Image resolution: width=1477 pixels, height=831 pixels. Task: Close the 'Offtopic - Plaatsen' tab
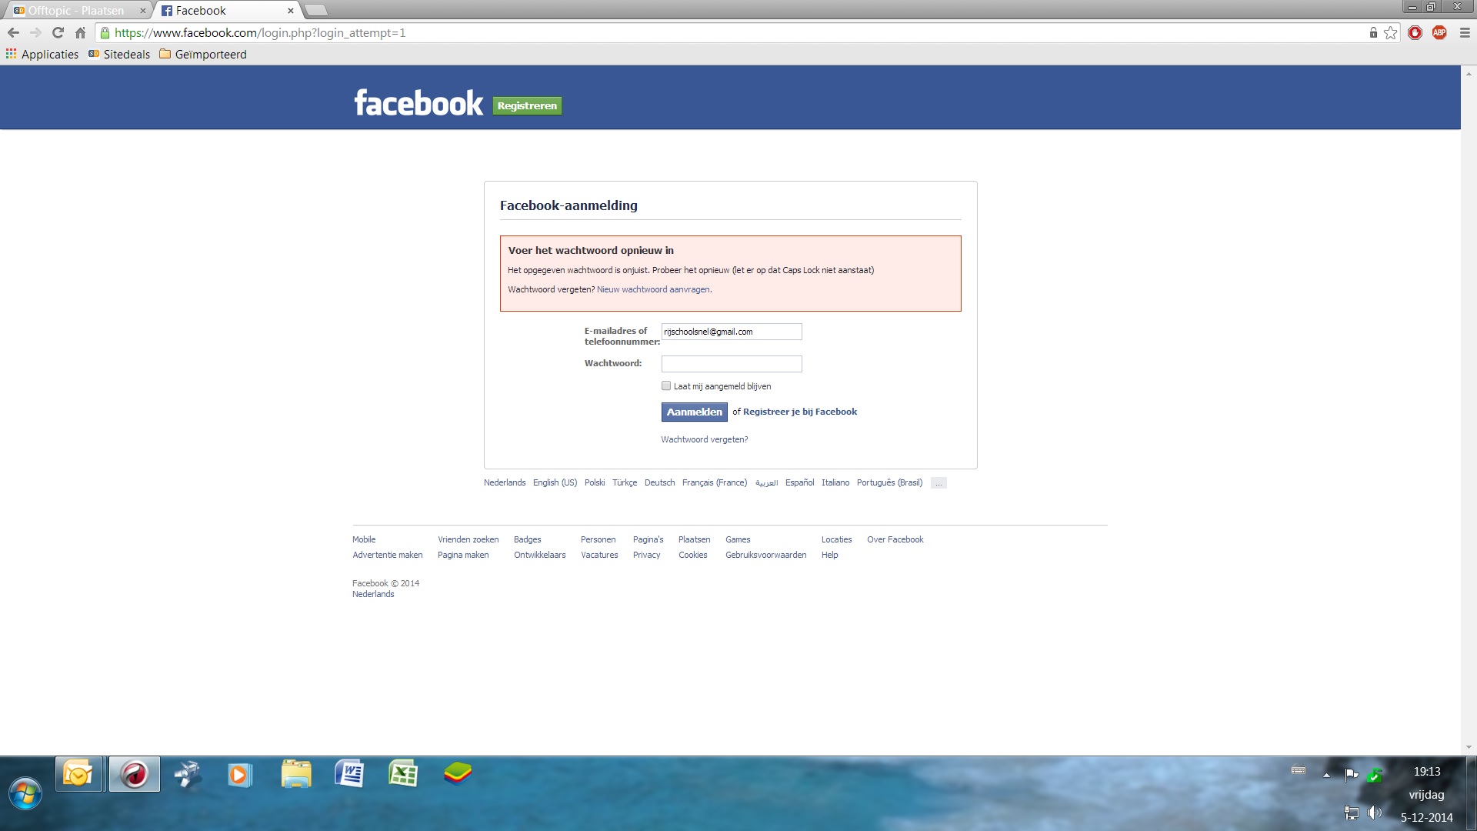click(x=142, y=11)
